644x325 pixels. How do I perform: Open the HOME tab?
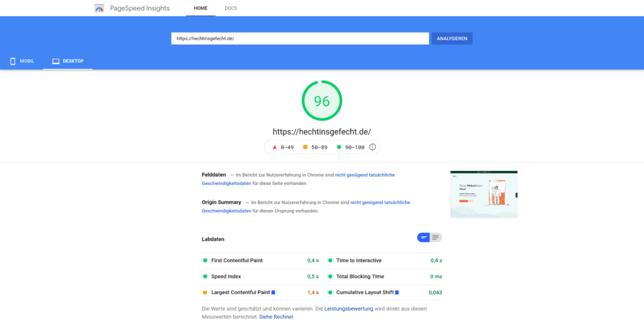[201, 8]
